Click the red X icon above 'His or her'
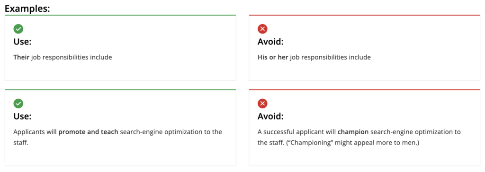This screenshot has height=172, width=485. (262, 29)
